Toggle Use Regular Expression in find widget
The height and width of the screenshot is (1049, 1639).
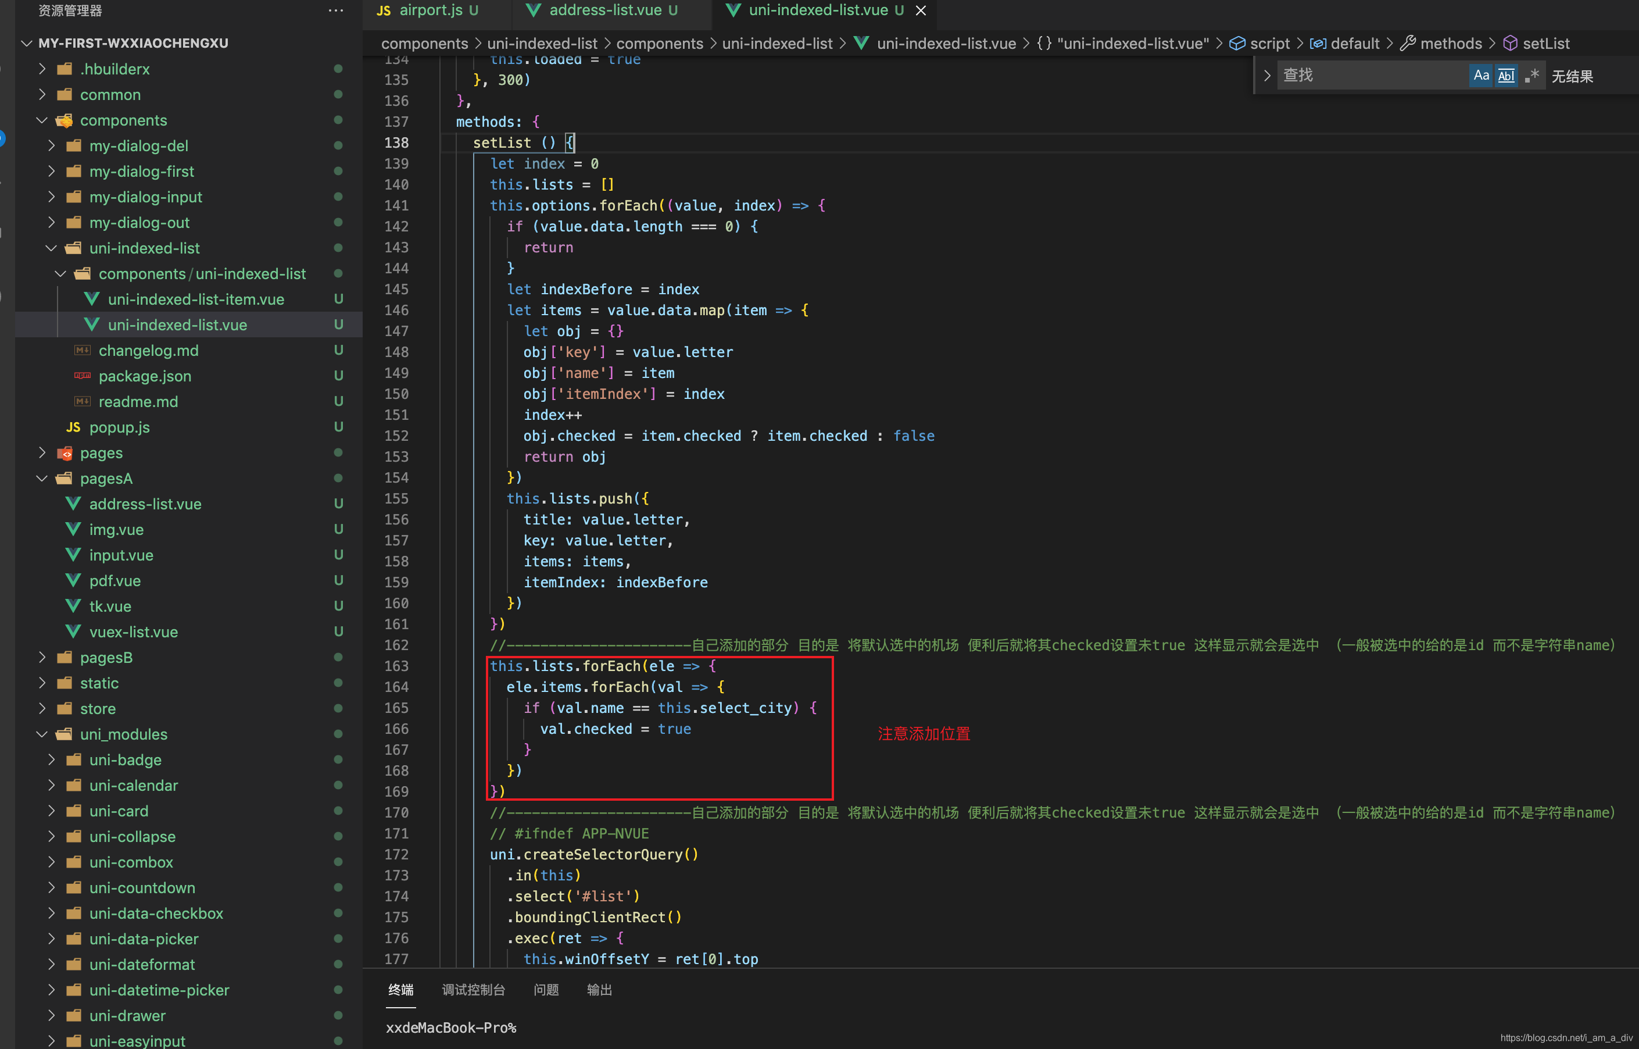1531,76
